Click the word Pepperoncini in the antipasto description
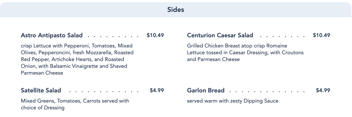 click(54, 53)
